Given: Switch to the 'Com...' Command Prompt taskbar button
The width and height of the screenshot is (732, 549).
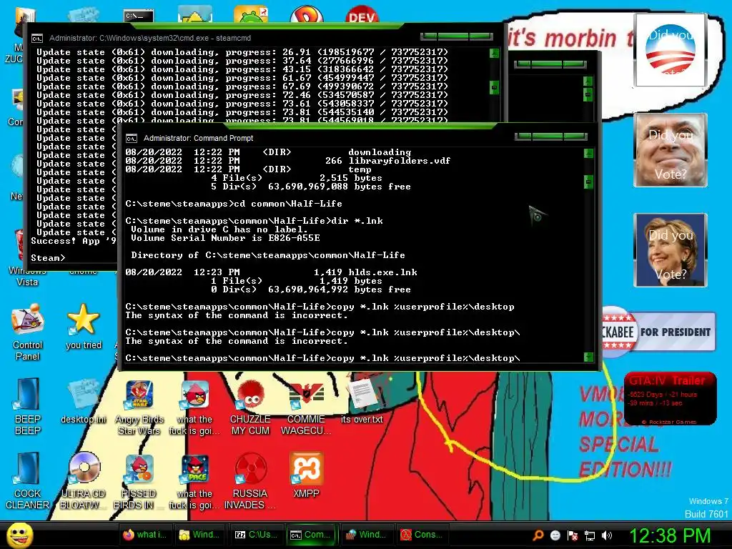Looking at the screenshot, I should [x=311, y=535].
